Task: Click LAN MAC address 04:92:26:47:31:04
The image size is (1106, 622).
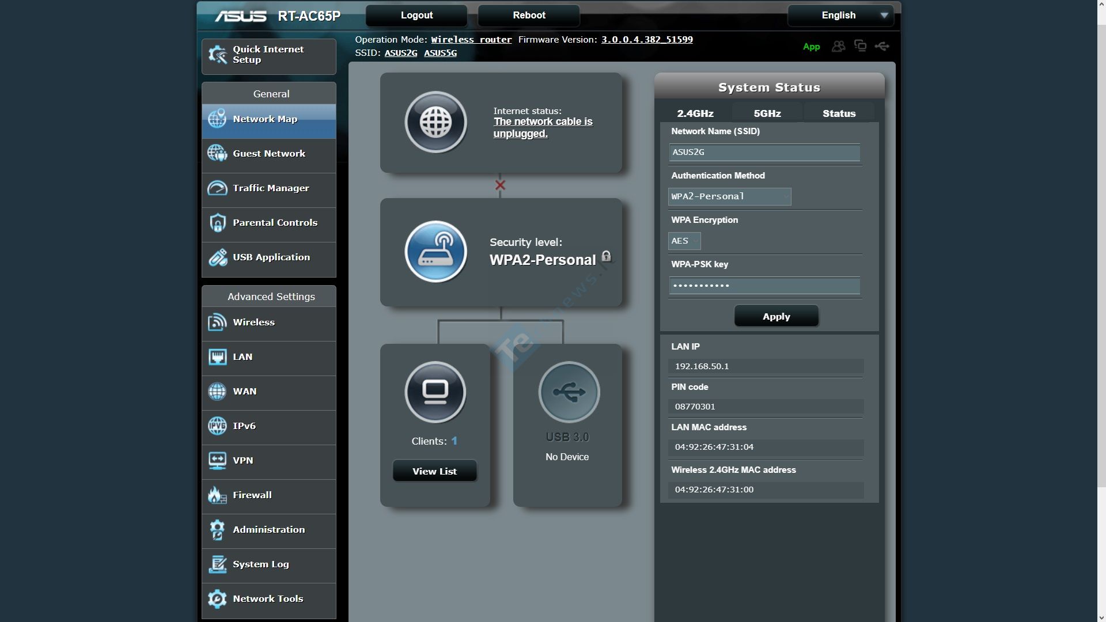Action: pyautogui.click(x=714, y=447)
